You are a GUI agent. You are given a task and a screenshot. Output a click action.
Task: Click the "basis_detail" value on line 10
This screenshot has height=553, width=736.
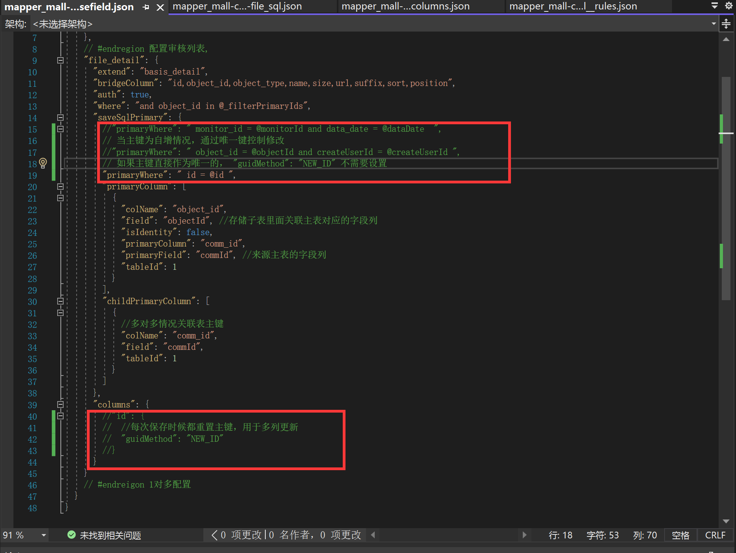point(172,72)
